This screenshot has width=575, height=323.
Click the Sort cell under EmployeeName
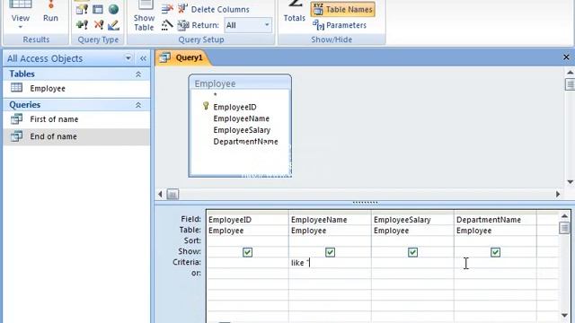330,241
